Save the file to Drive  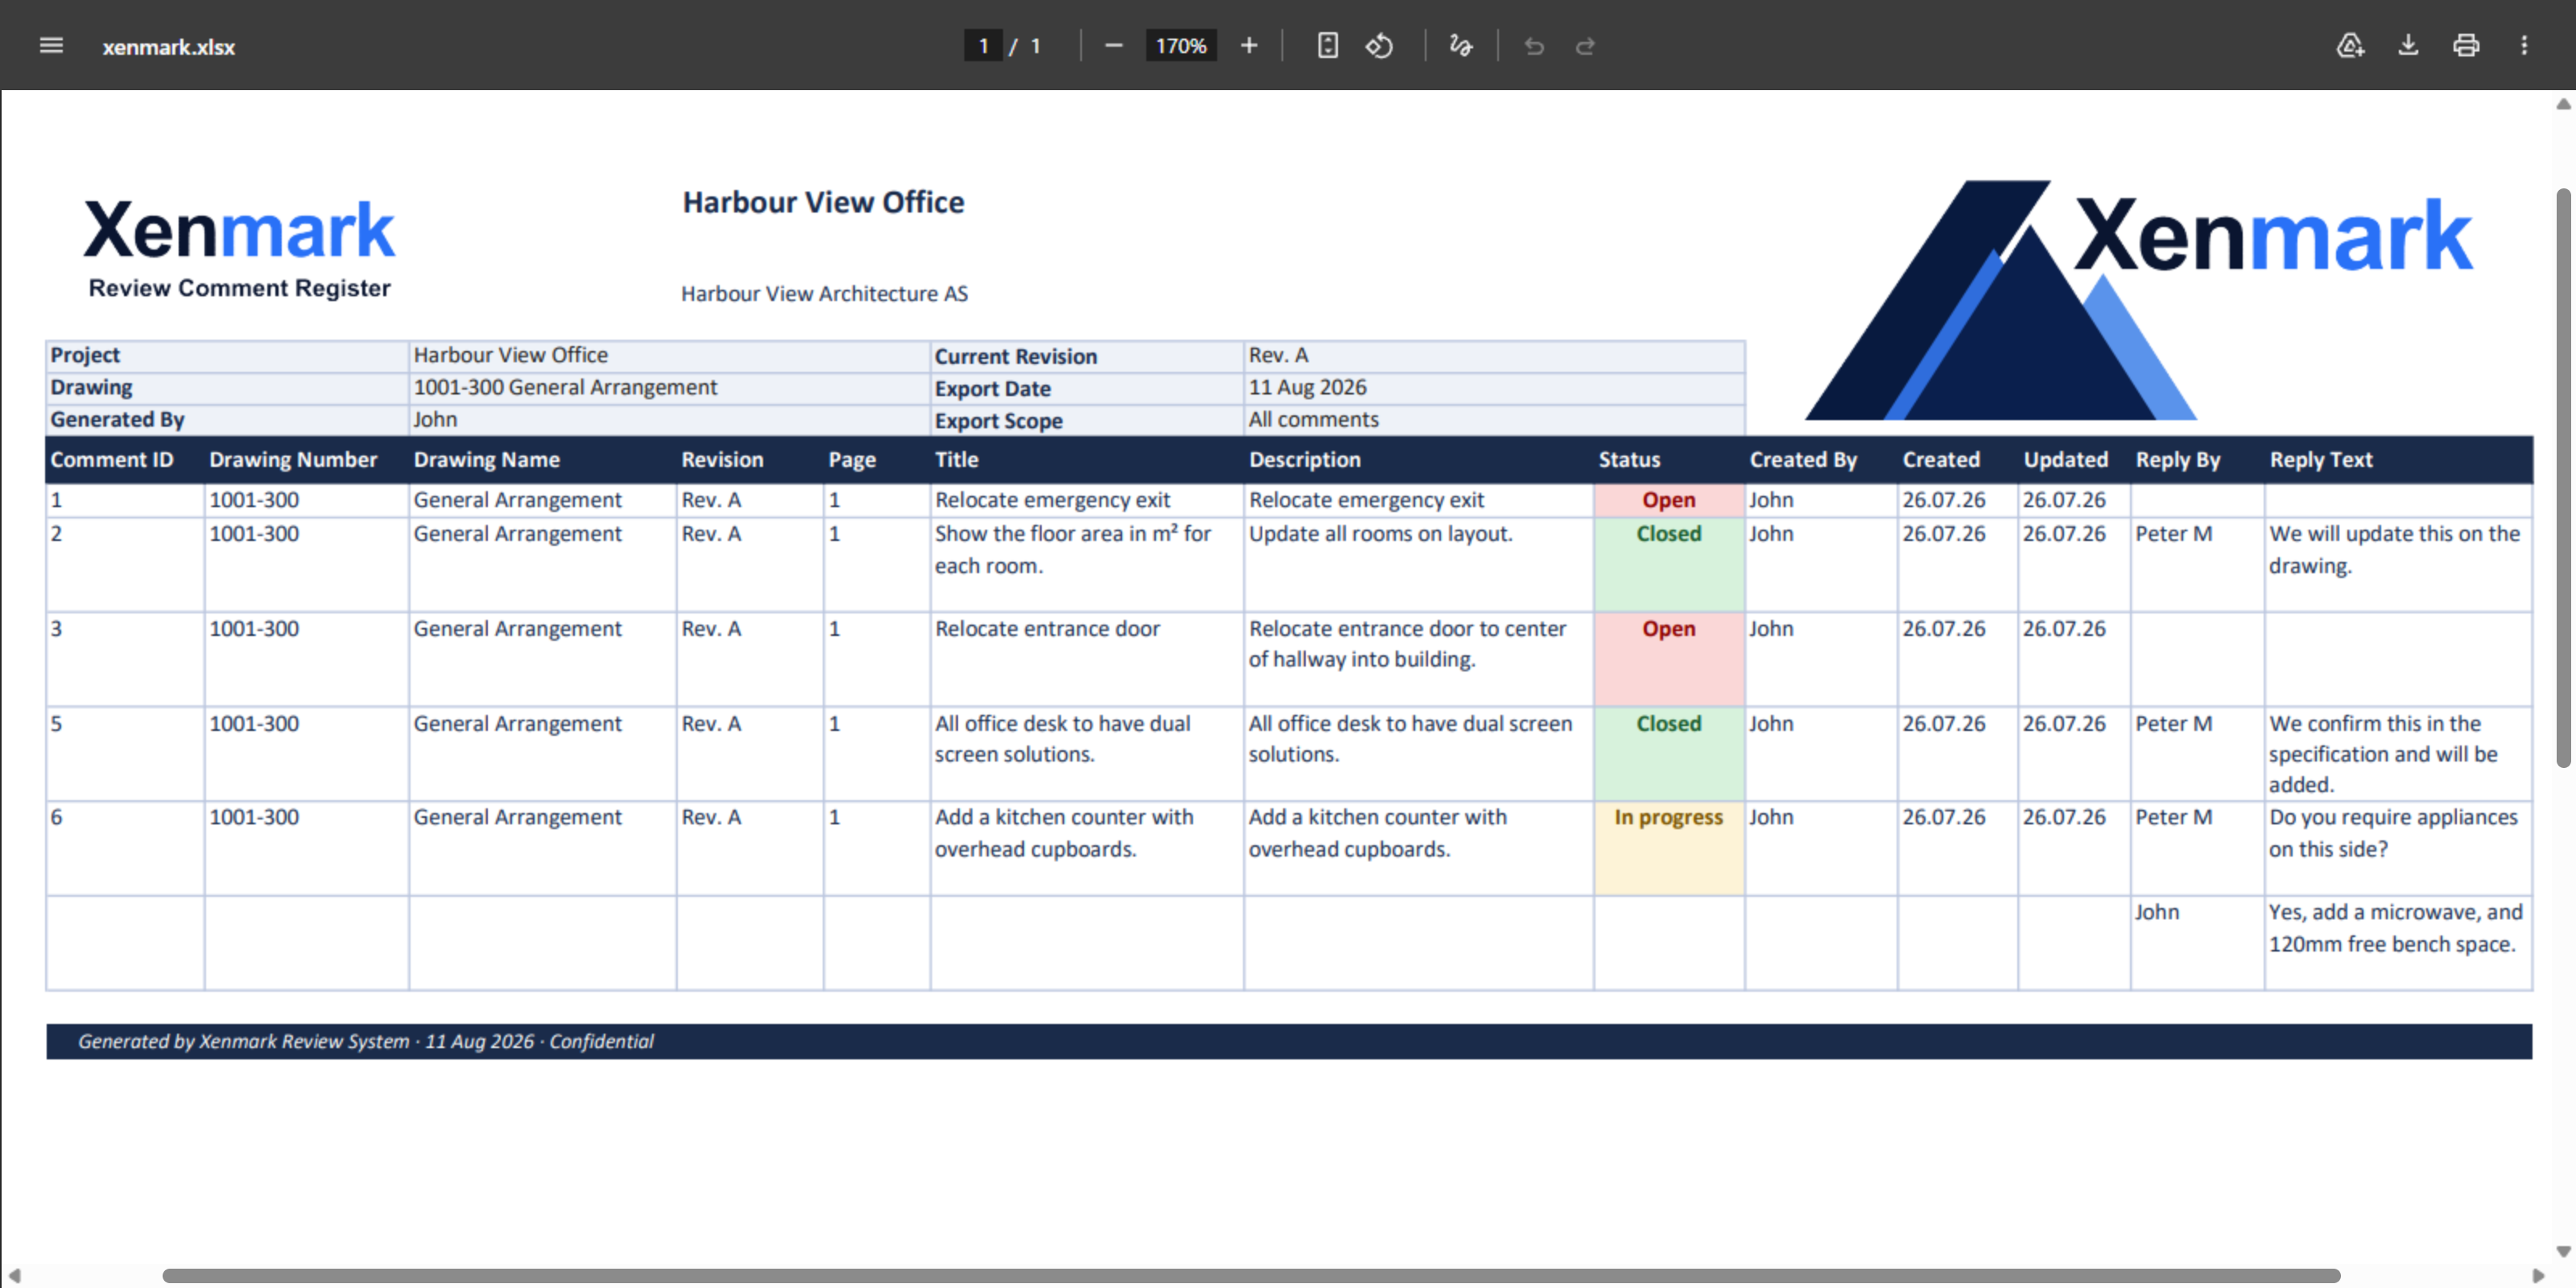point(2350,46)
